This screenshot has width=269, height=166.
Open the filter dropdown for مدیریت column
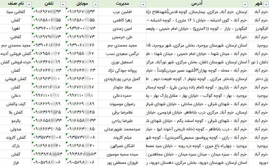pyautogui.click(x=143, y=5)
